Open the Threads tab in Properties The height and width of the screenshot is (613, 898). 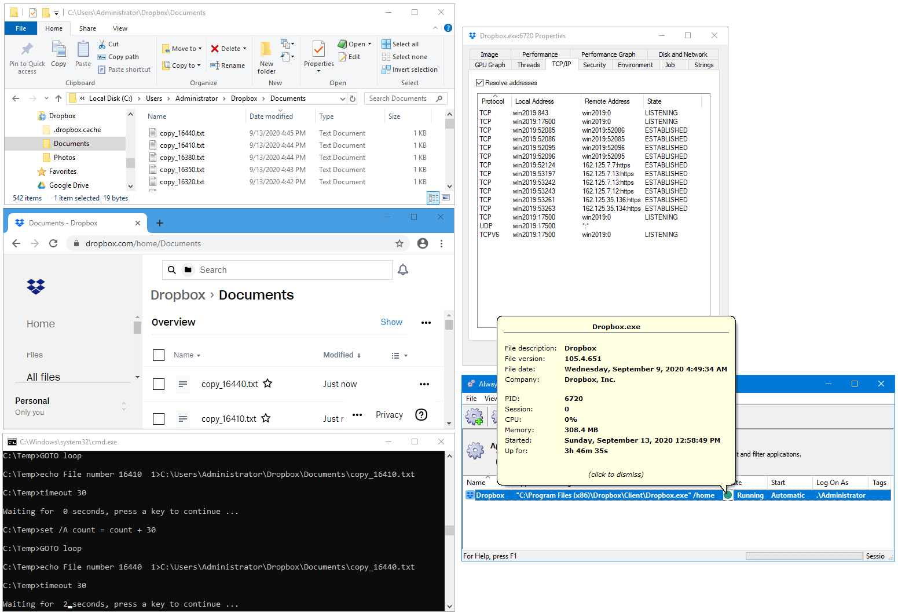tap(528, 65)
